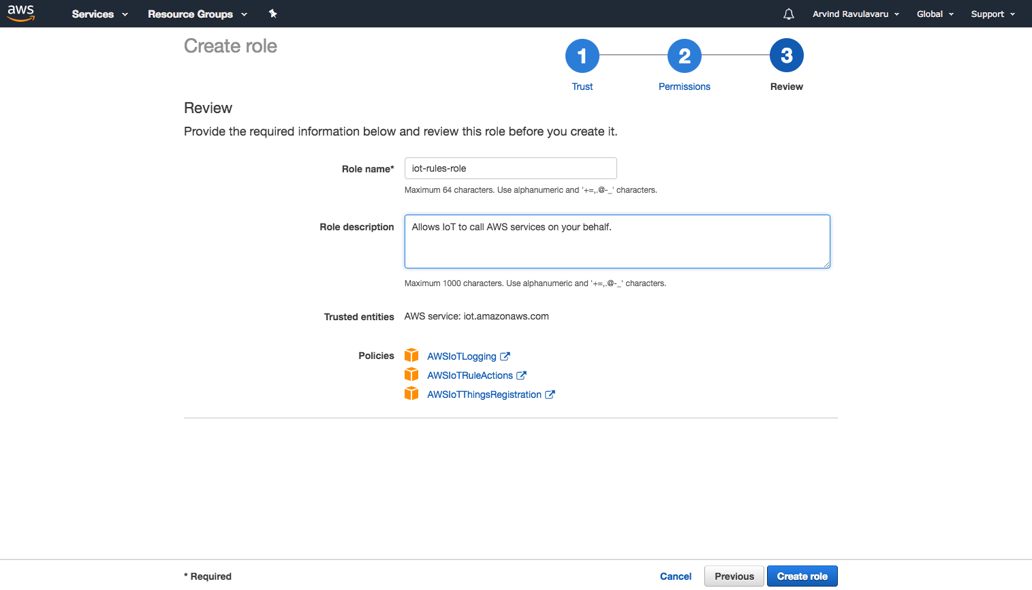1032x590 pixels.
Task: Click the Permissions step label
Action: [x=685, y=87]
